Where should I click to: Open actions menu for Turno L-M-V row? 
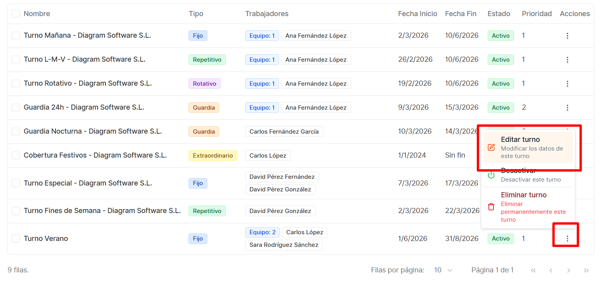(x=567, y=60)
